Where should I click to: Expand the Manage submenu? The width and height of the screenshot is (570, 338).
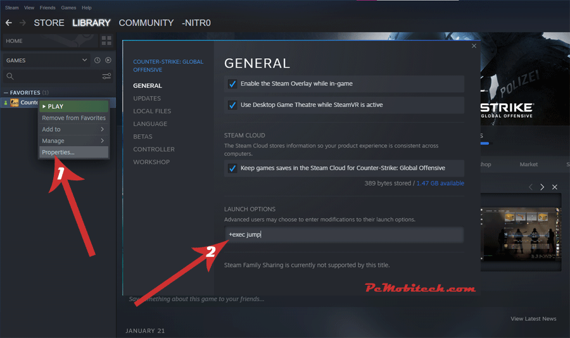pyautogui.click(x=73, y=141)
